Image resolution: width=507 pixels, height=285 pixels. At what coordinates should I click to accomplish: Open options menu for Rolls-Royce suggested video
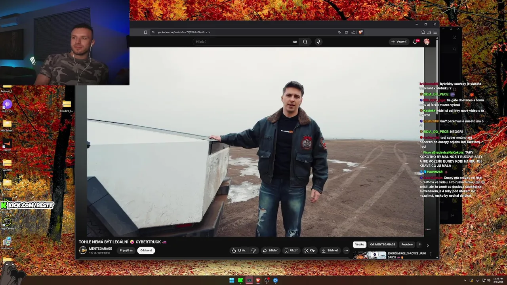pyautogui.click(x=431, y=254)
